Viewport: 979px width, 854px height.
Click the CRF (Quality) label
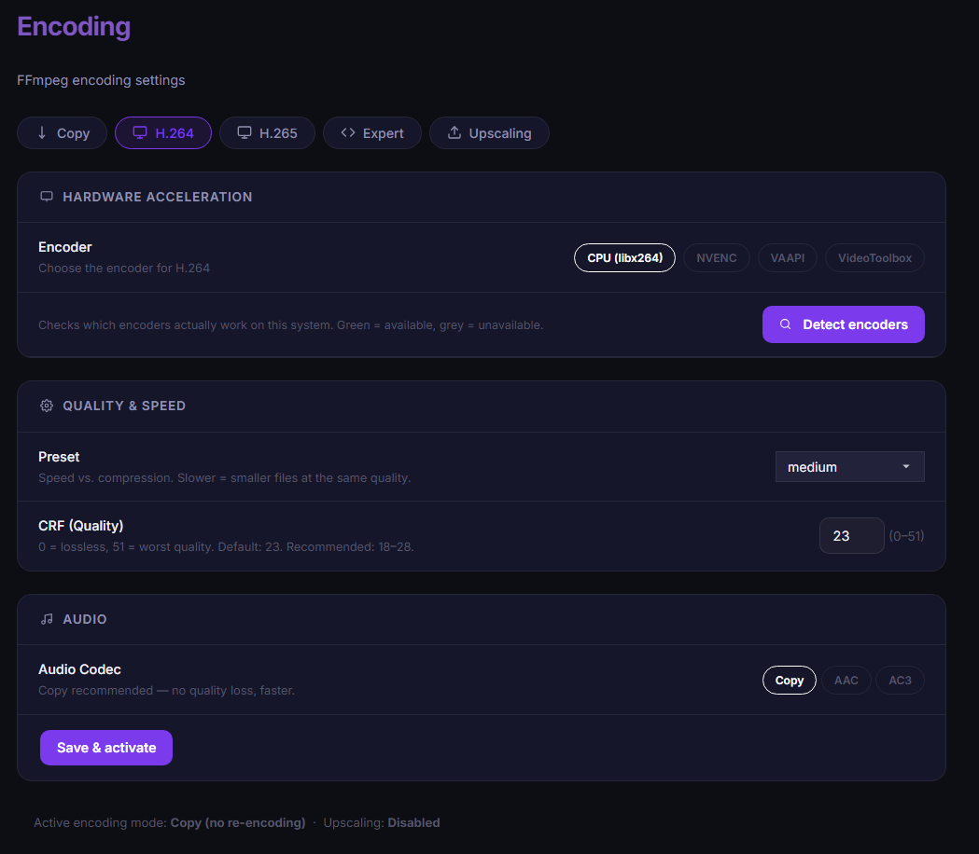coord(80,526)
